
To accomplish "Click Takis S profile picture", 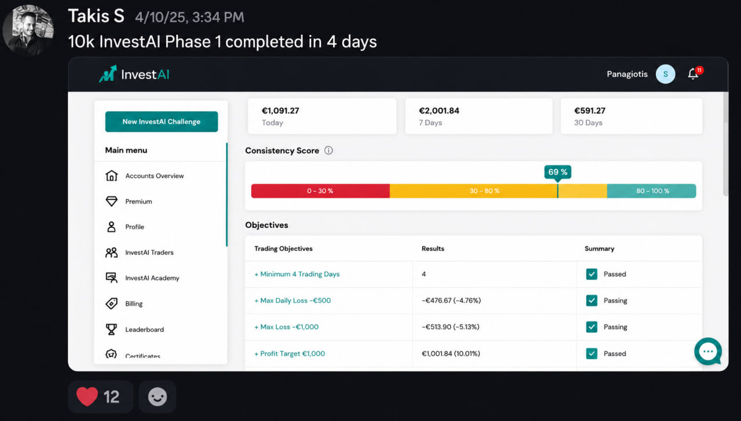I will point(28,30).
